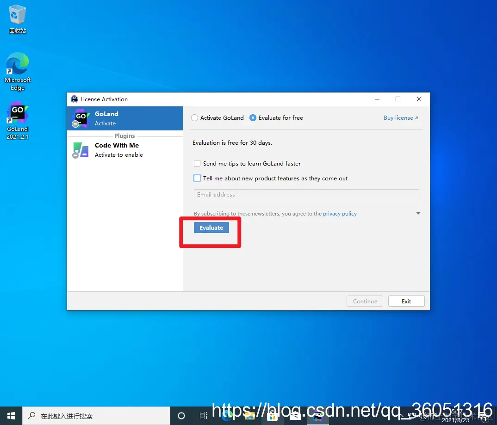Viewport: 497px width, 425px height.
Task: Click the Continue button
Action: click(x=365, y=301)
